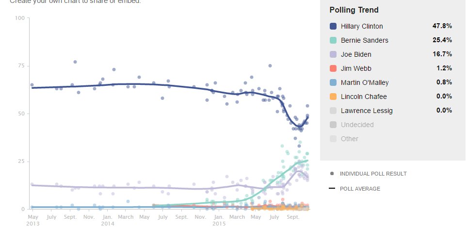The height and width of the screenshot is (227, 467).
Task: Click the May 2013 axis label
Action: coord(32,221)
